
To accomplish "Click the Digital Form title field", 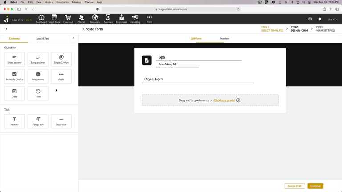I will [x=198, y=79].
